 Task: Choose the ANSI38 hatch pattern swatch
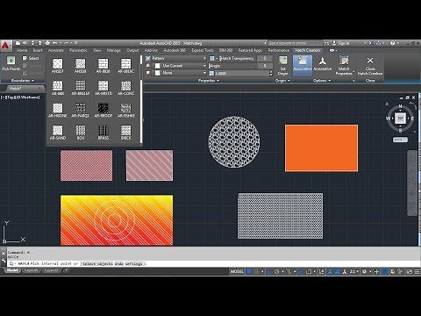(x=80, y=66)
